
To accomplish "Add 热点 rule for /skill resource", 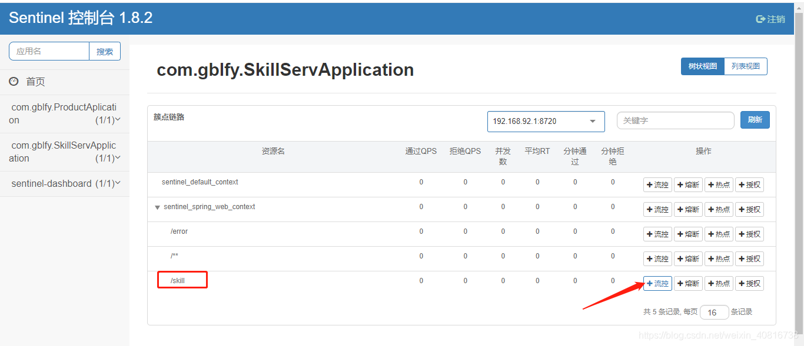I will [x=719, y=284].
